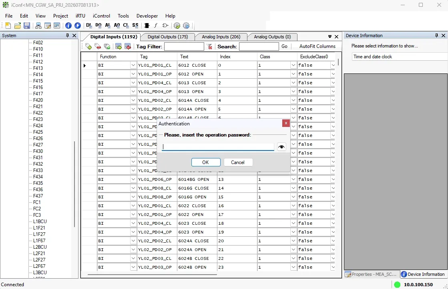Remove a tag with the red minus icon

(x=98, y=46)
